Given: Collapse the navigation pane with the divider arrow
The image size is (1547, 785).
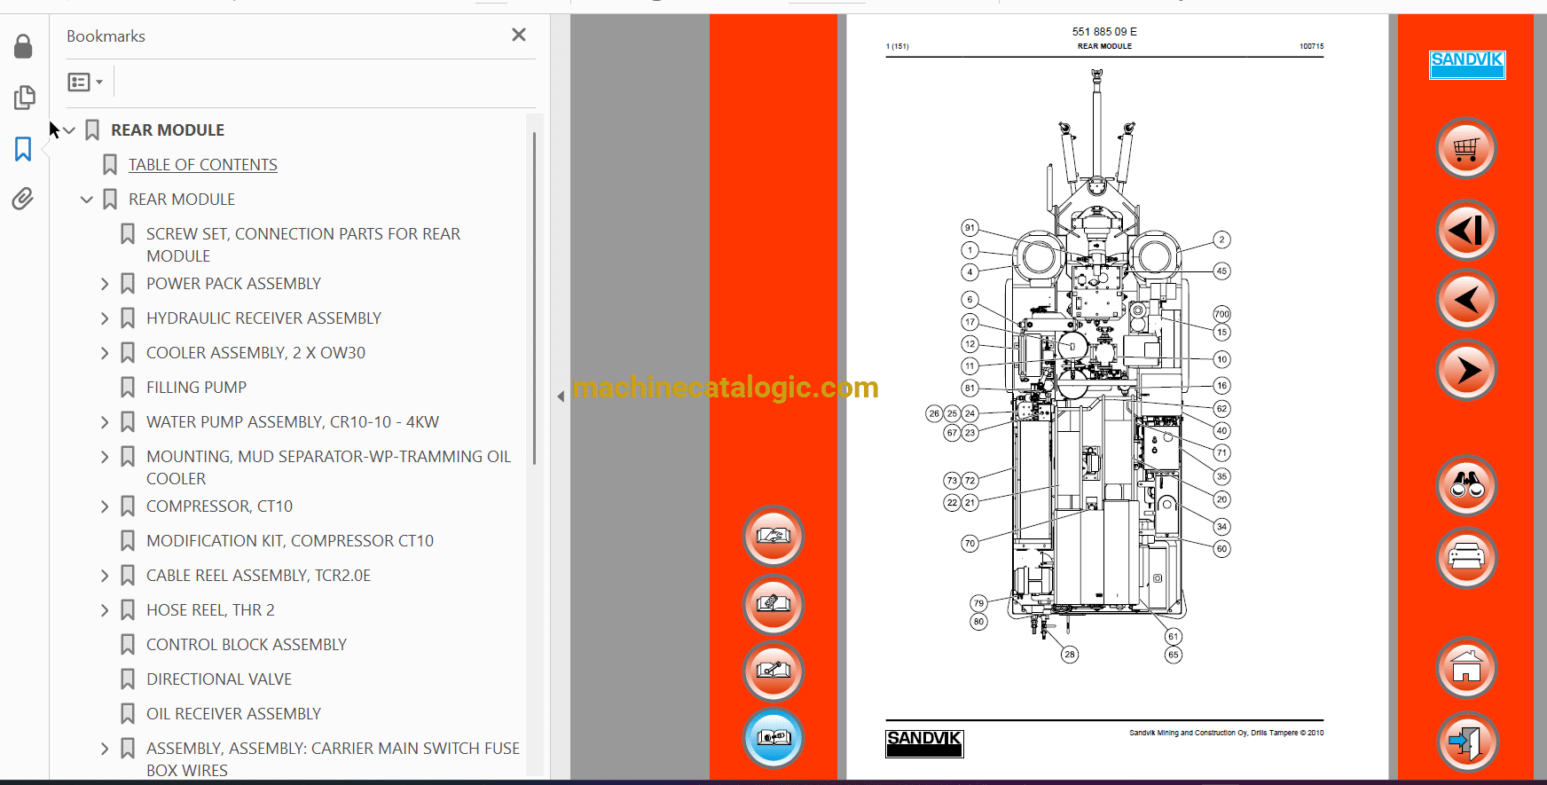Looking at the screenshot, I should (x=561, y=396).
